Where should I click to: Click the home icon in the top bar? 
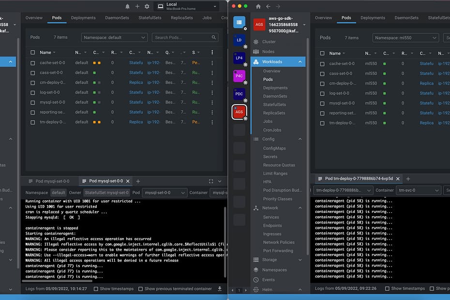258,6
